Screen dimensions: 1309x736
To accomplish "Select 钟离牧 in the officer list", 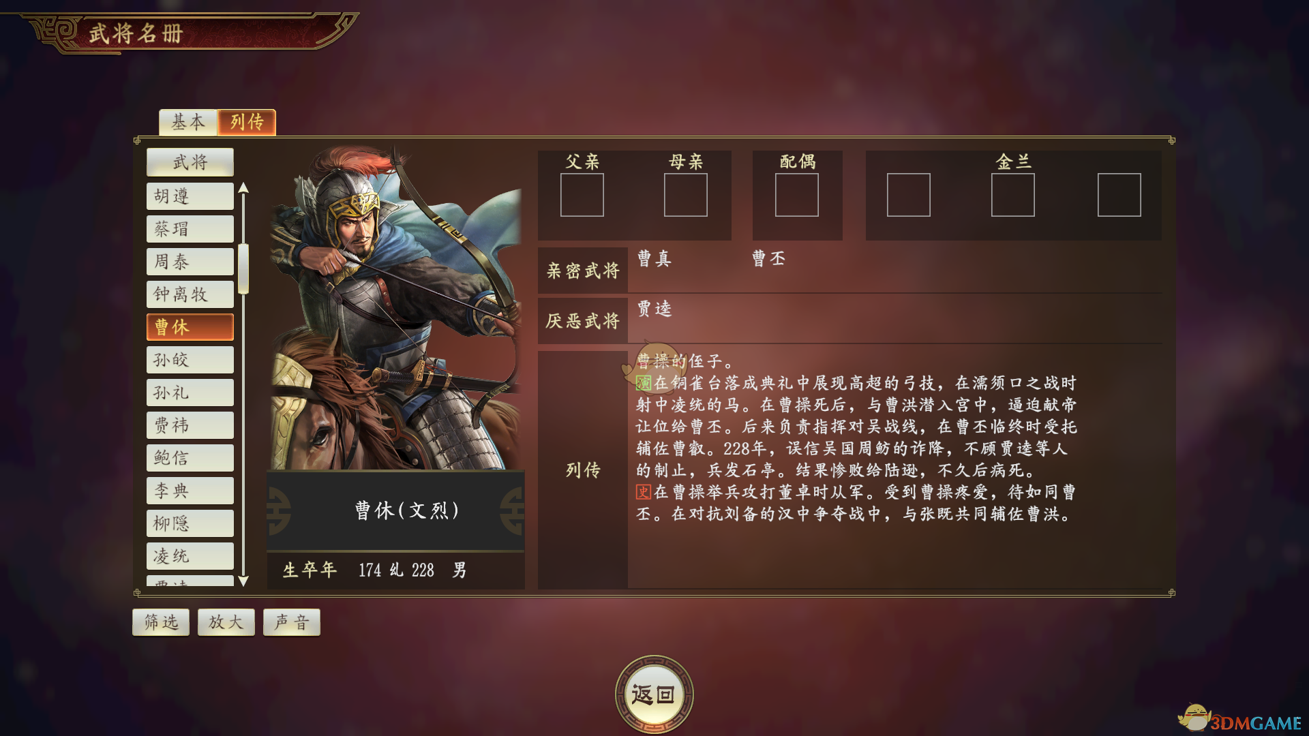I will pos(190,294).
